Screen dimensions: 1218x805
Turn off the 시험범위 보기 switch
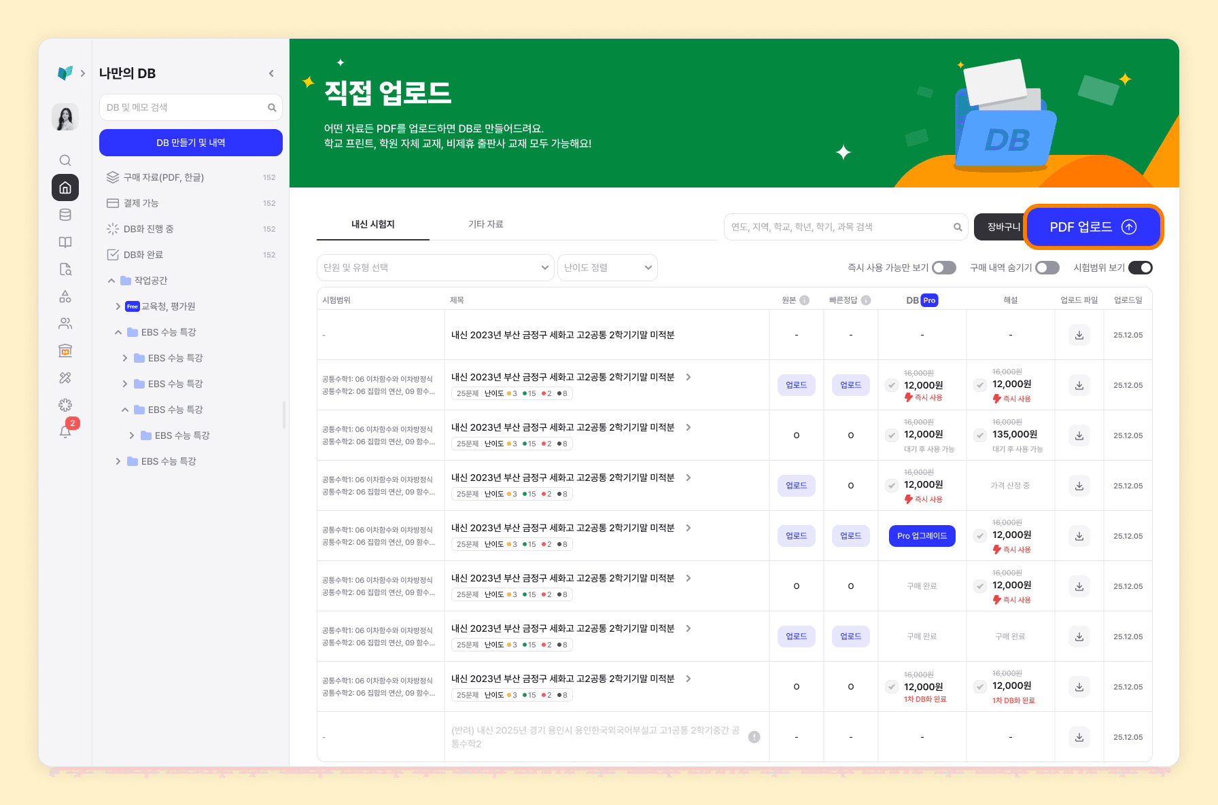pyautogui.click(x=1141, y=268)
